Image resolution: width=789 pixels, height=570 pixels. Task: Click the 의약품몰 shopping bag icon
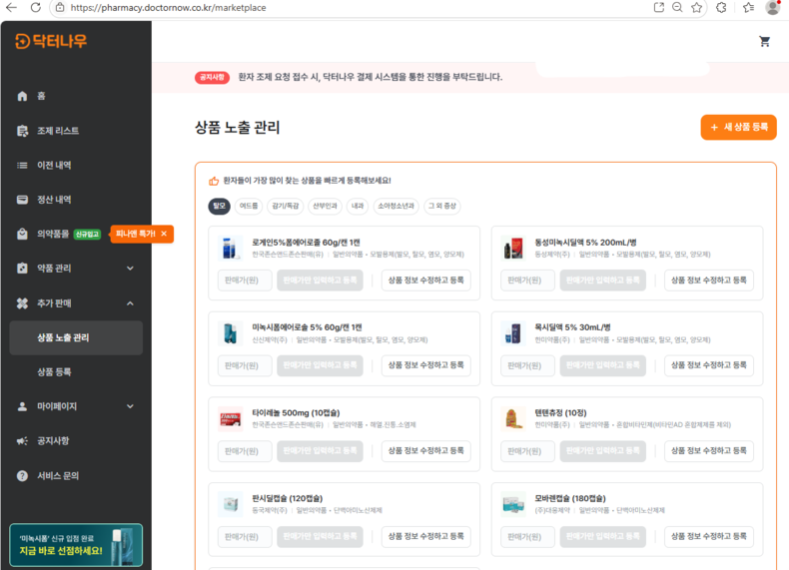pyautogui.click(x=23, y=234)
